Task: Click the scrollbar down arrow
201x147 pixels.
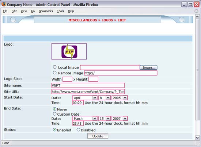Action: tap(197, 138)
